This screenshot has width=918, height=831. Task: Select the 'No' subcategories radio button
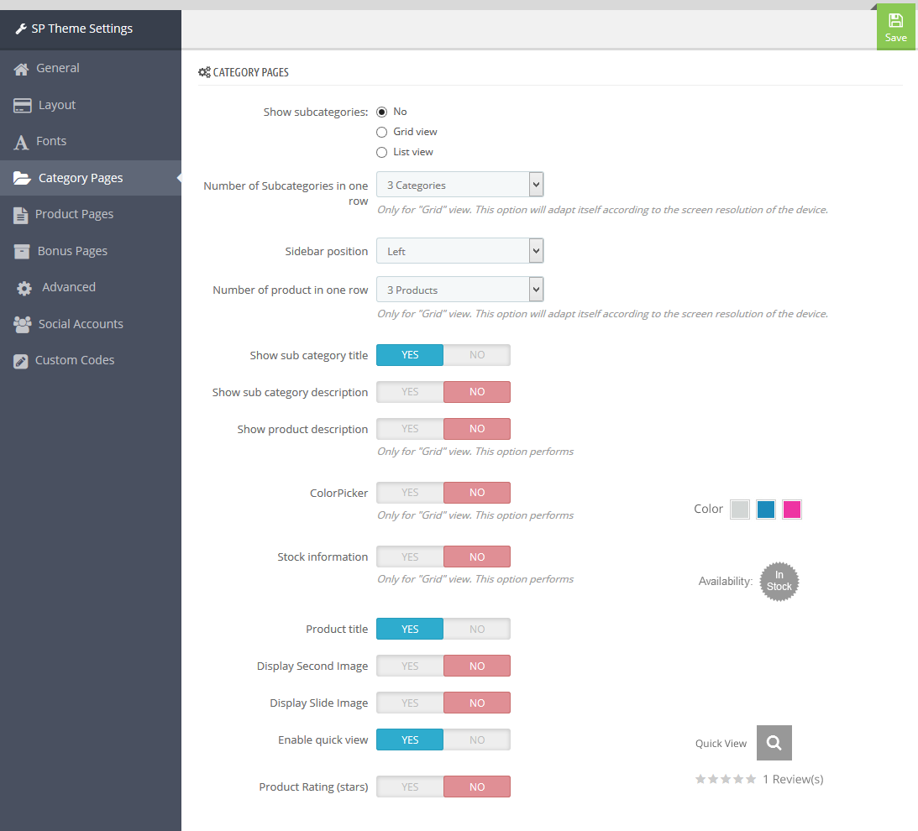pyautogui.click(x=381, y=112)
